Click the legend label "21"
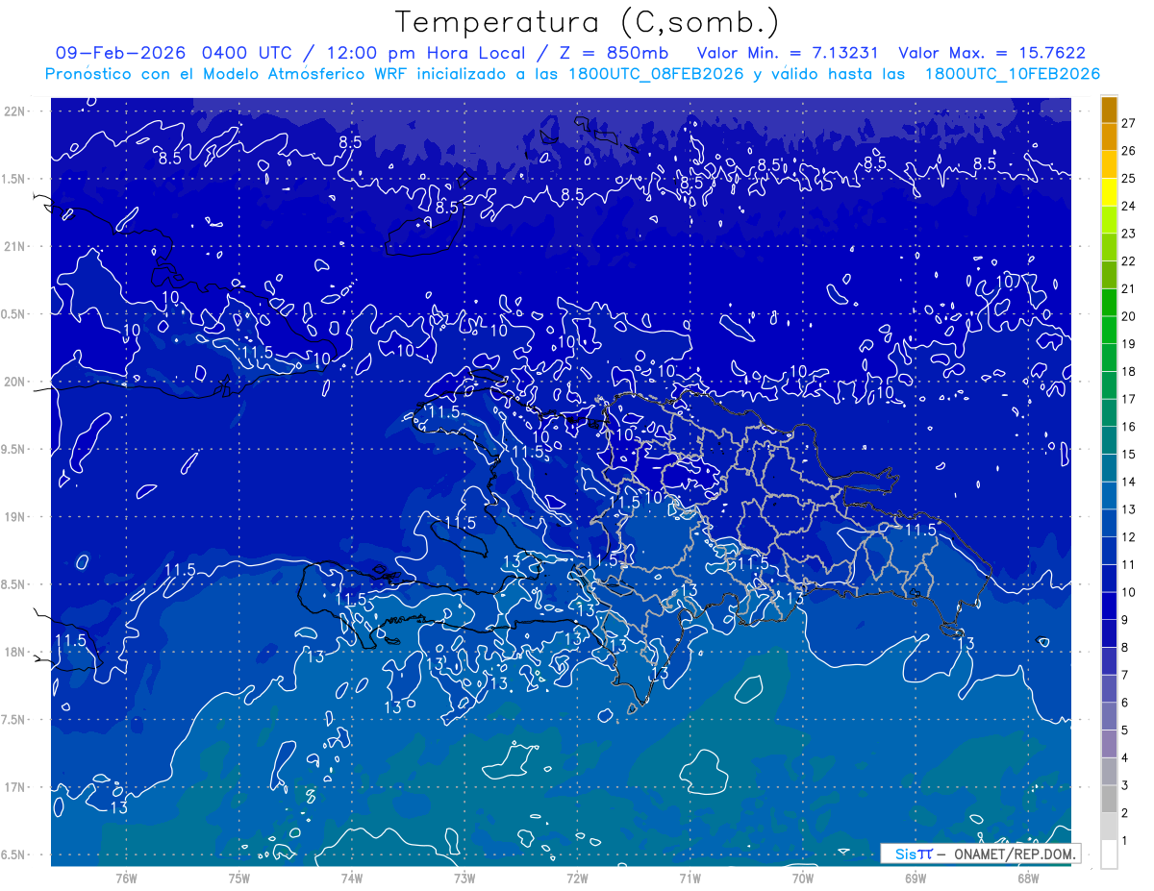This screenshot has height=891, width=1154. pyautogui.click(x=1128, y=288)
